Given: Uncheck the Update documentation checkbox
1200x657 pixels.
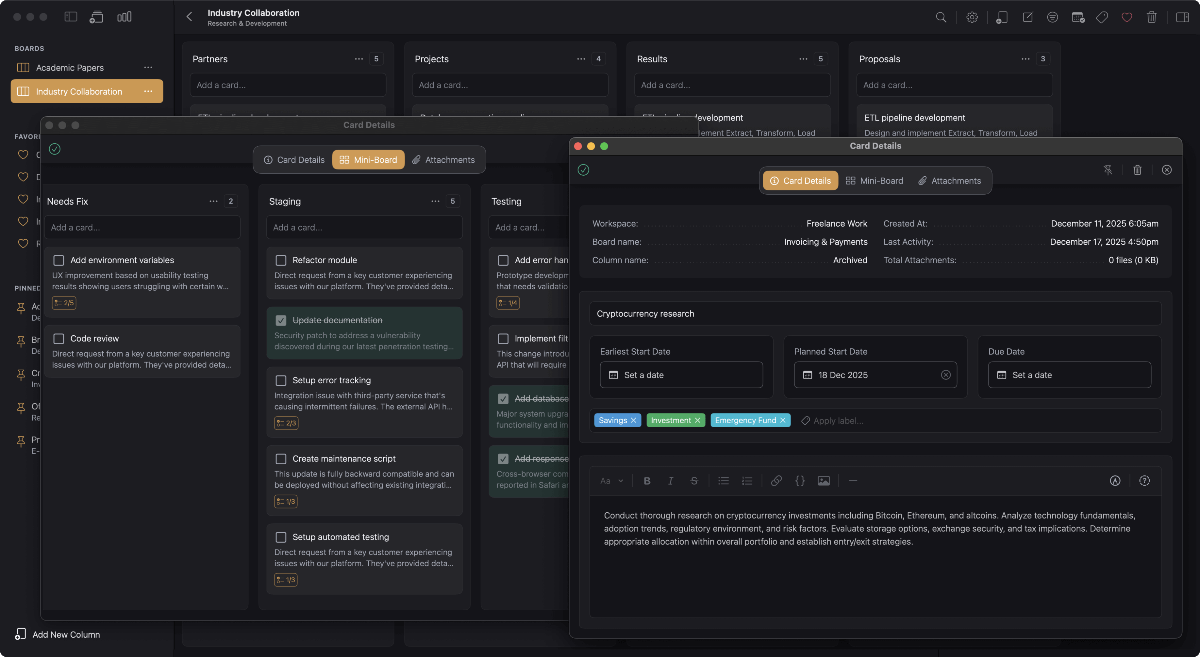Looking at the screenshot, I should (x=281, y=320).
